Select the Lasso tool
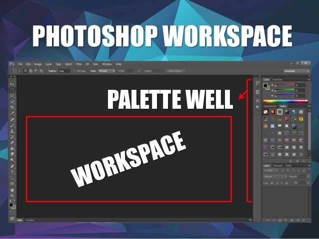This screenshot has height=239, width=319. click(x=12, y=96)
